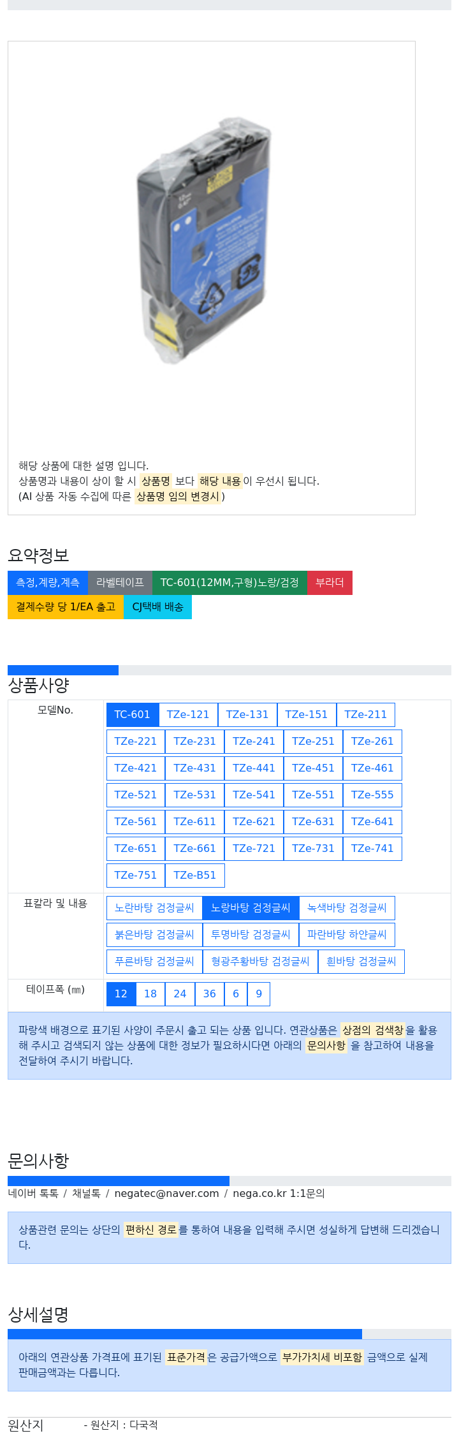This screenshot has width=459, height=1438.
Task: Choose 투명바탕 검정글씨 tape color
Action: (x=251, y=935)
